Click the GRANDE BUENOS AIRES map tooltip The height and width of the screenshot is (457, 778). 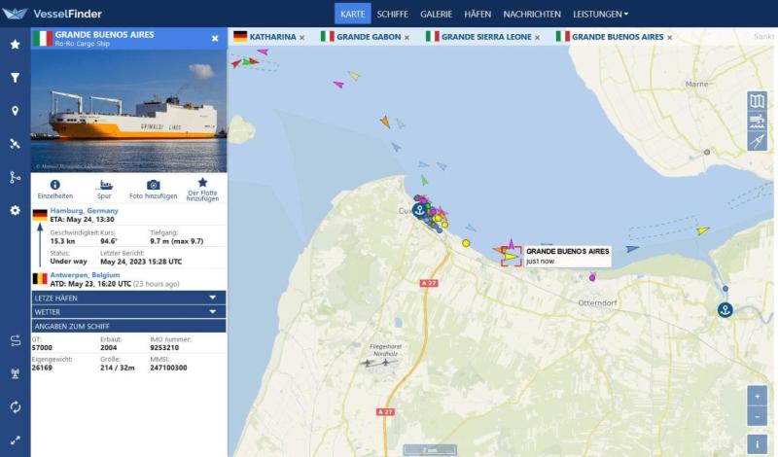(567, 256)
